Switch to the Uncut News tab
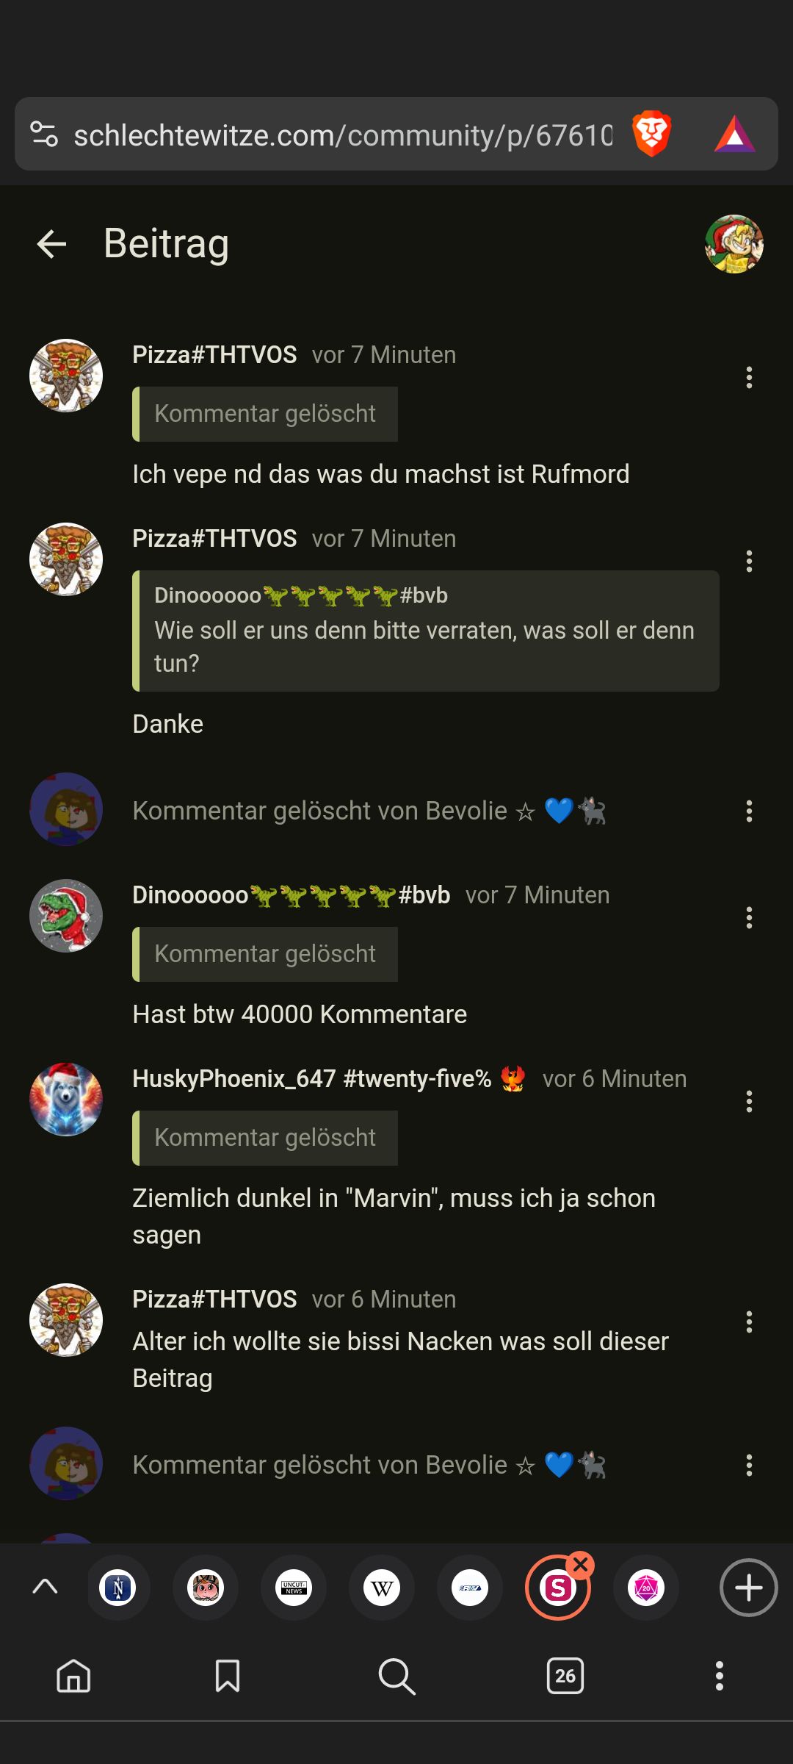 (x=294, y=1588)
